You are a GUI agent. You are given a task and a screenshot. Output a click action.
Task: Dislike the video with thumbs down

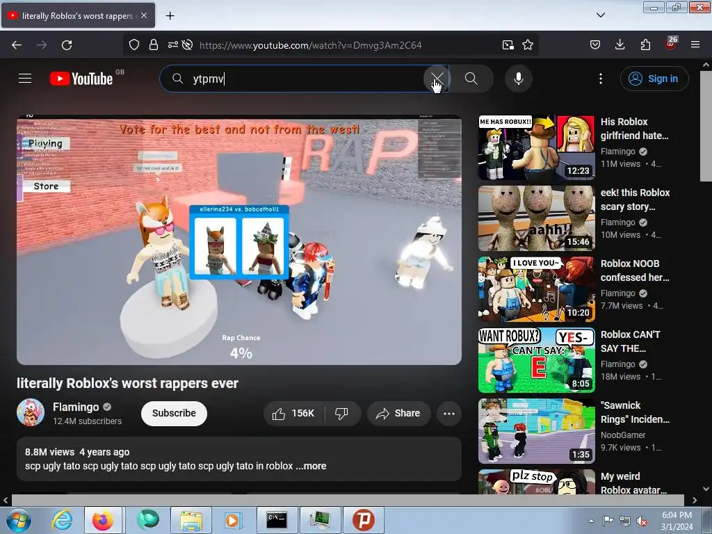(341, 413)
